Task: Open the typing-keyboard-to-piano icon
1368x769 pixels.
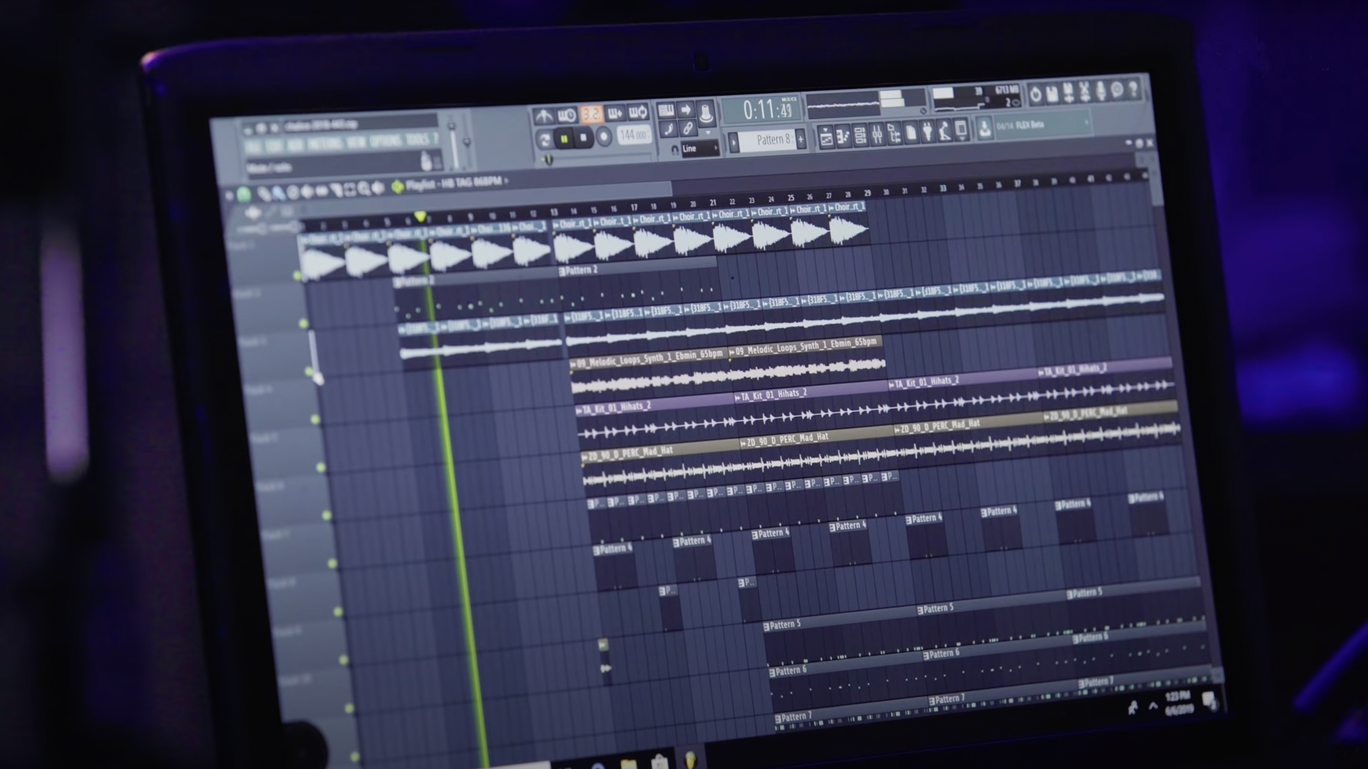Action: tap(667, 110)
